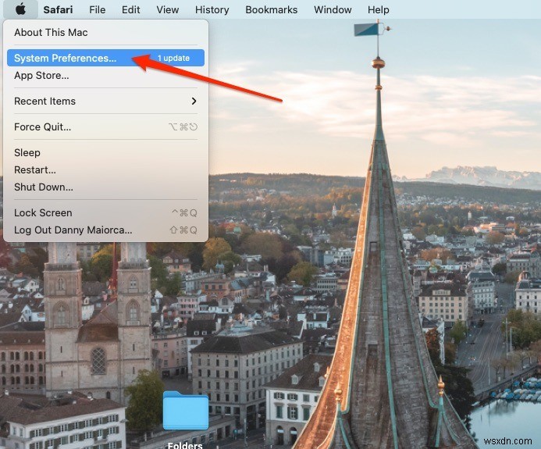Image resolution: width=541 pixels, height=449 pixels.
Task: Choose App Store… from Apple menu
Action: pos(105,75)
